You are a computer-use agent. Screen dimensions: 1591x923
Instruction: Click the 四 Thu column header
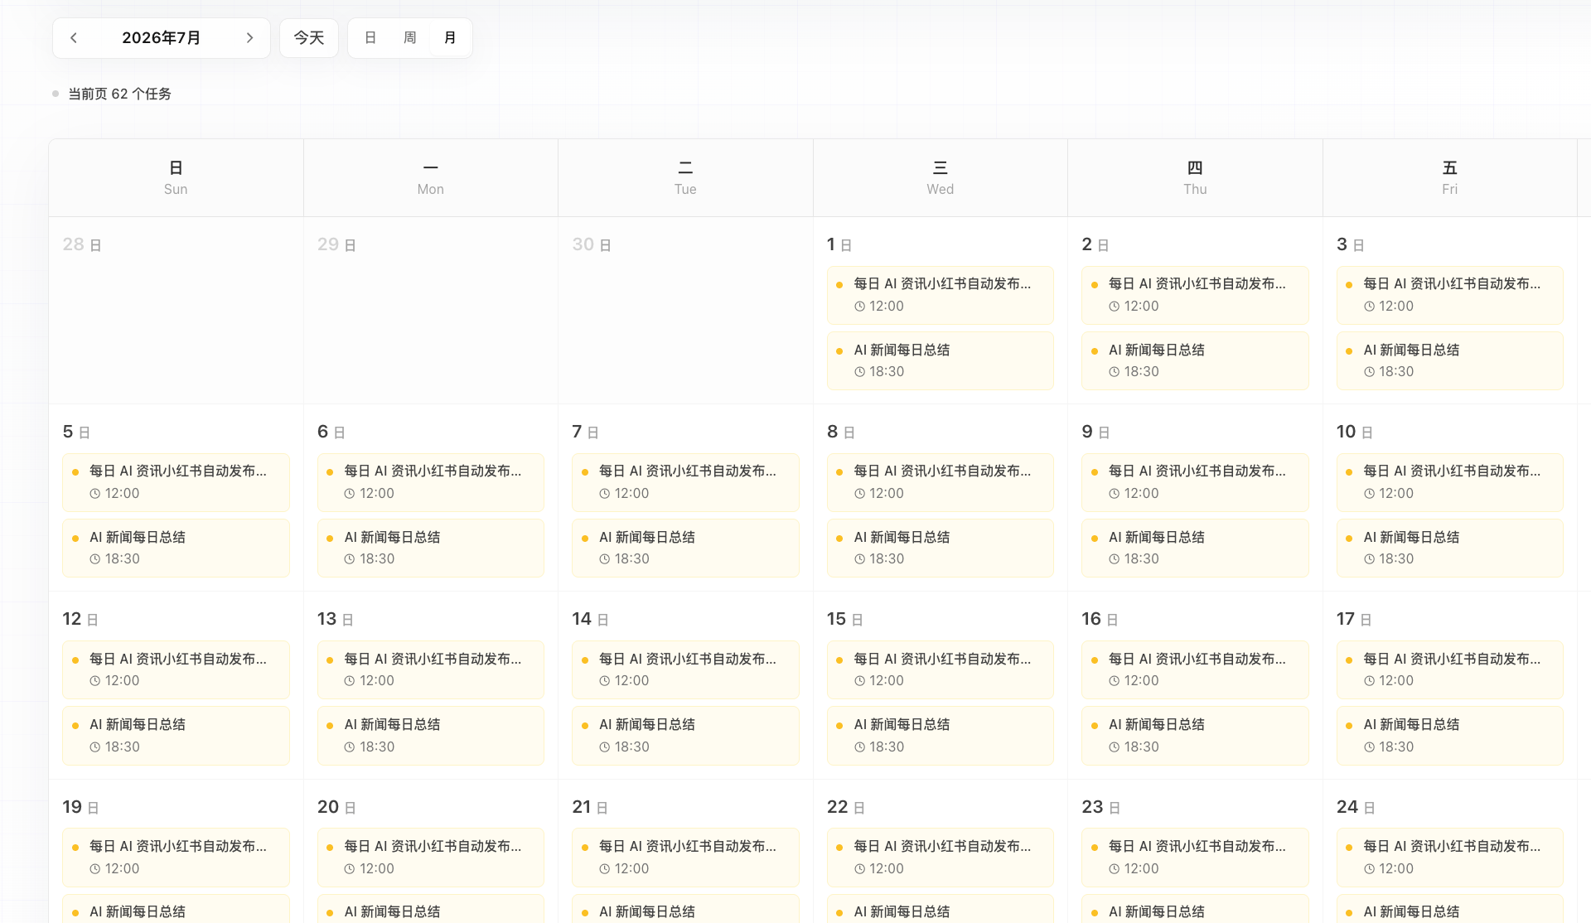[x=1195, y=177]
